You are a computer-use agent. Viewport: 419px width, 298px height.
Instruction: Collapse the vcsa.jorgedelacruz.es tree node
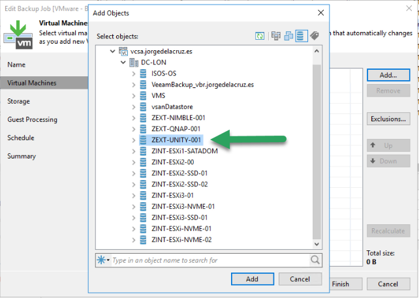tap(113, 52)
